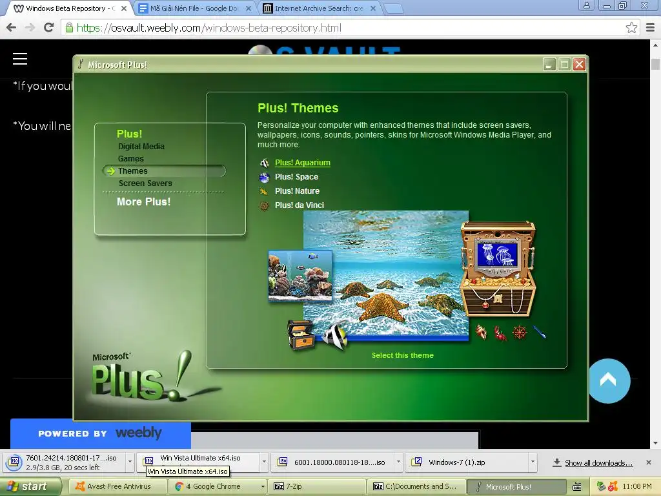The image size is (661, 496).
Task: Click the Plus! heading in sidebar
Action: pos(129,134)
